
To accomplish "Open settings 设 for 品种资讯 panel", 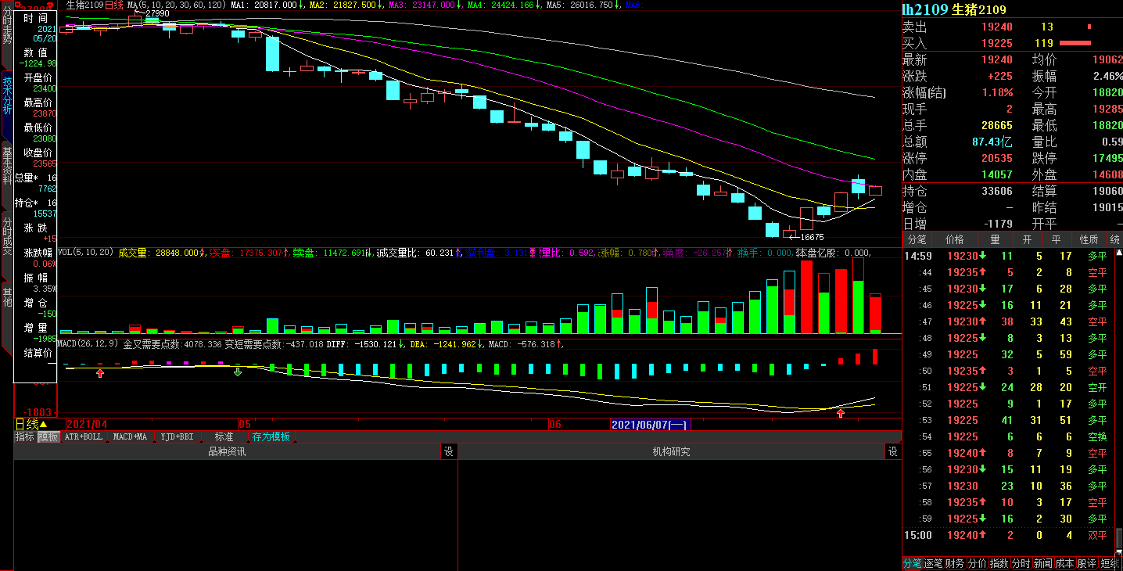I will click(449, 451).
